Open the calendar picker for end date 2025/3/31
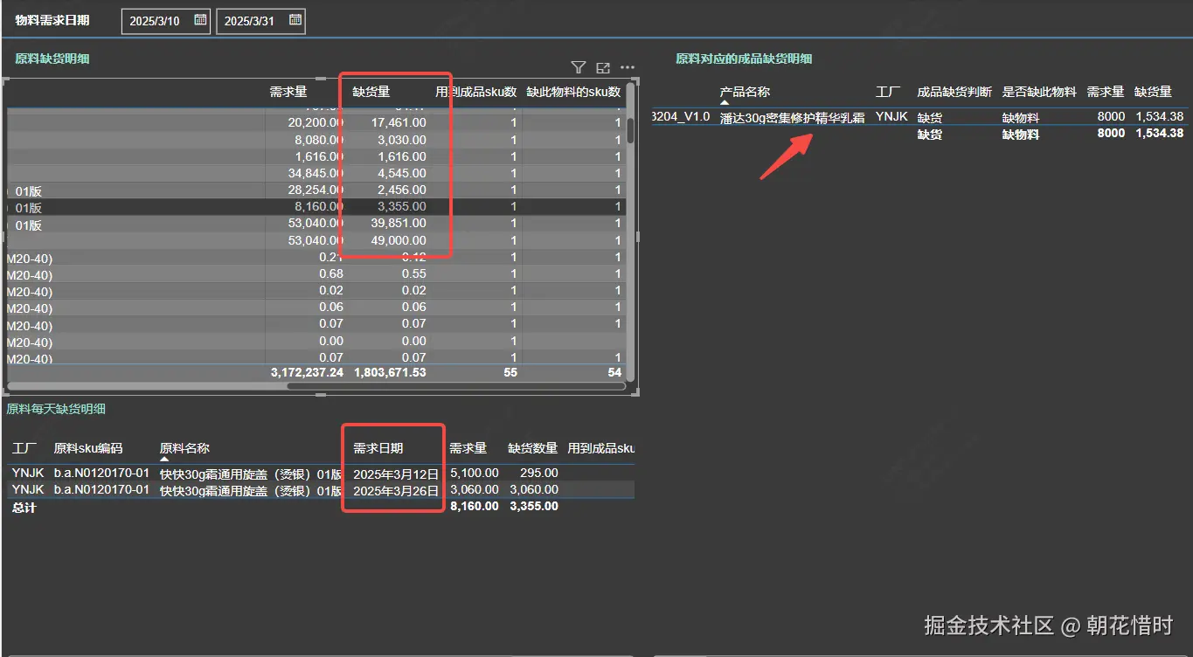The image size is (1193, 657). coord(295,19)
